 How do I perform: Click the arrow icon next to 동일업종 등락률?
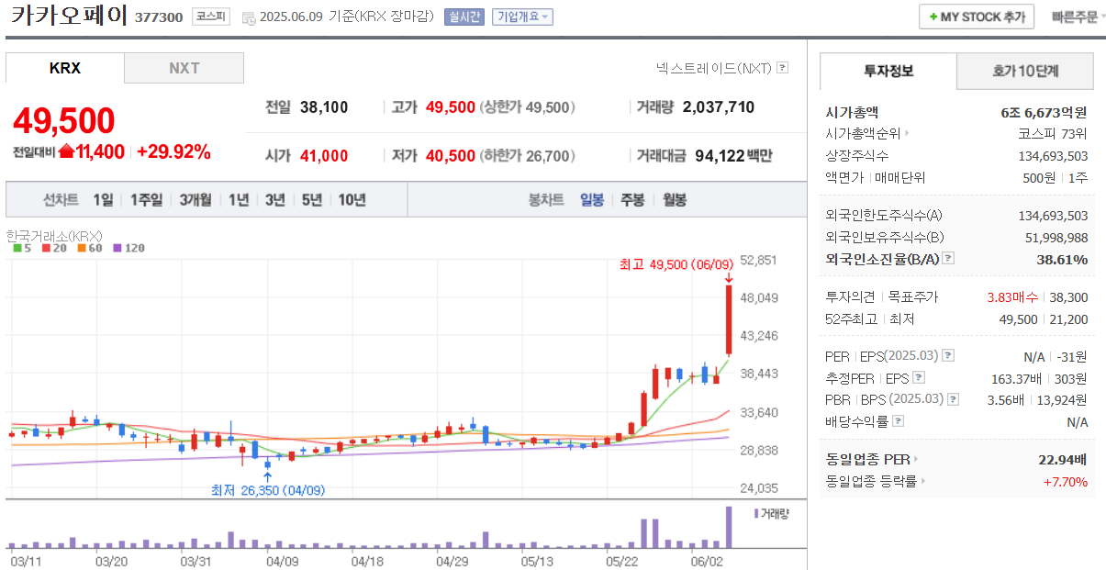pos(923,481)
